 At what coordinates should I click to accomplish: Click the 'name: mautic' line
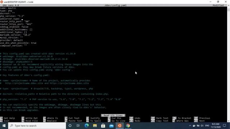(8, 8)
